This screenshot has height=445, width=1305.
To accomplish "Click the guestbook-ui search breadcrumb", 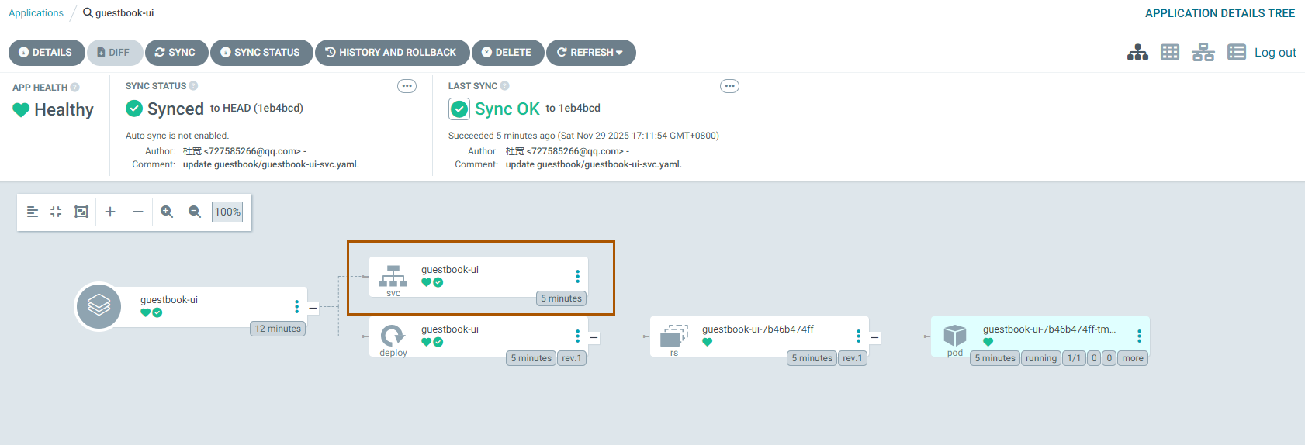I will point(119,13).
